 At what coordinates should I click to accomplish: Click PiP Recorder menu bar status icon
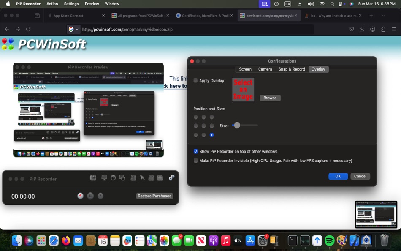coord(264,4)
